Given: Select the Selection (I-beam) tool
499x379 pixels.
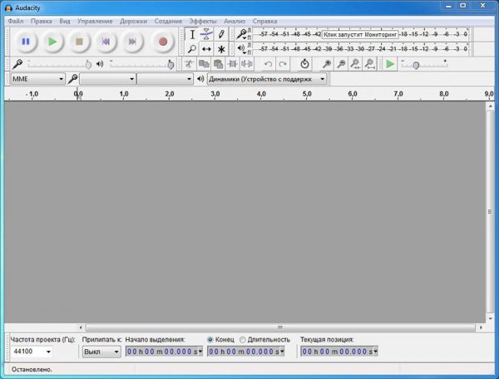Looking at the screenshot, I should 192,34.
